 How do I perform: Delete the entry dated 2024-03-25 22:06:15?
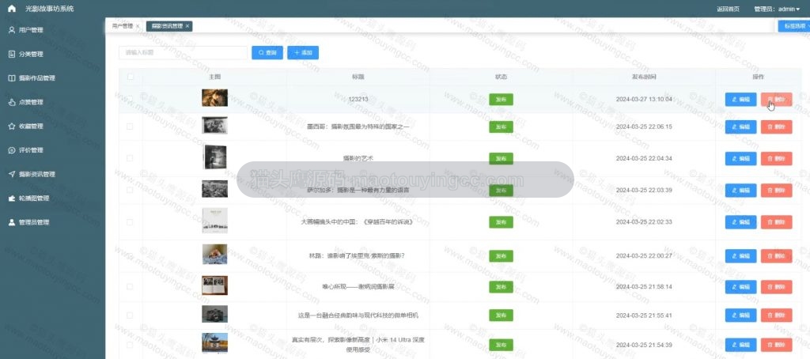tap(776, 127)
